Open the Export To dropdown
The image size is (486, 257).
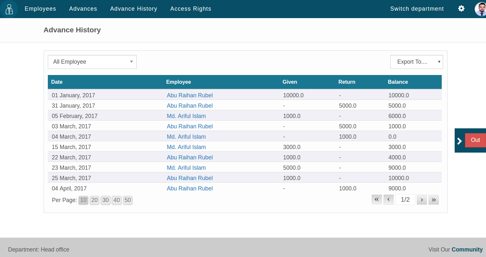point(416,62)
